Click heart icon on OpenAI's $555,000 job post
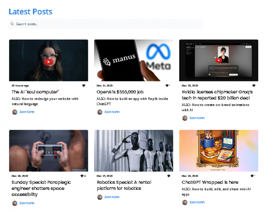Image resolution: width=276 pixels, height=212 pixels. click(x=167, y=86)
